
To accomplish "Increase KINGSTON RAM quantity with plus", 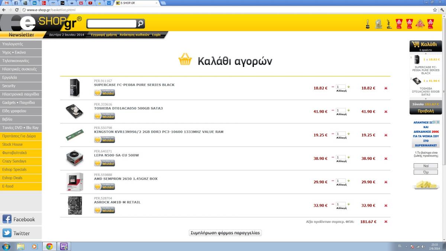I will click(x=349, y=133).
